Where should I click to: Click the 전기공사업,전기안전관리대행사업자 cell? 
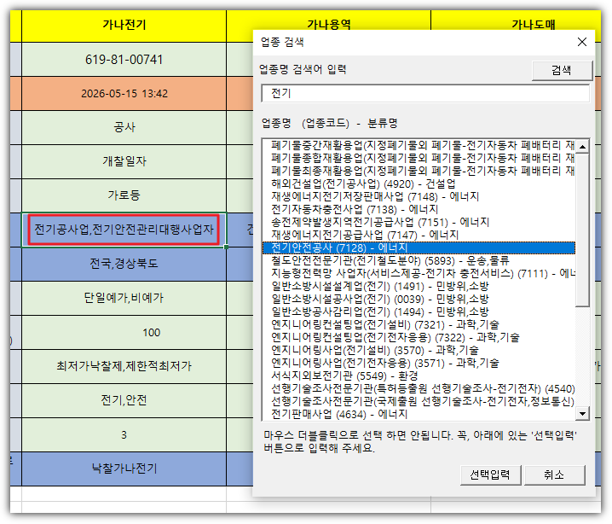(124, 230)
